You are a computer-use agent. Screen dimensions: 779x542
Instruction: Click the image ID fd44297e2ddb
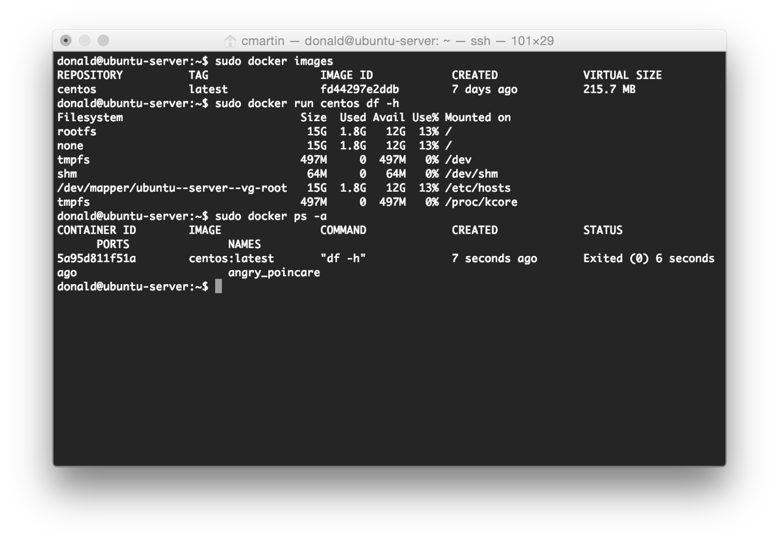pos(359,90)
